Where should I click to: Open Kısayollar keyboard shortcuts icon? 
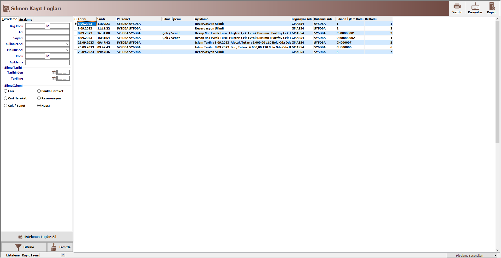pyautogui.click(x=475, y=6)
